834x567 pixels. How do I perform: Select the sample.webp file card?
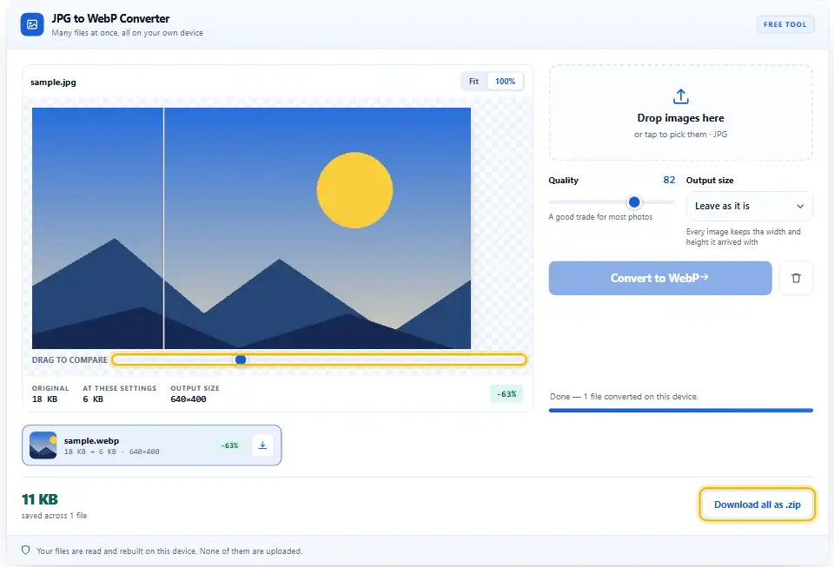click(151, 445)
